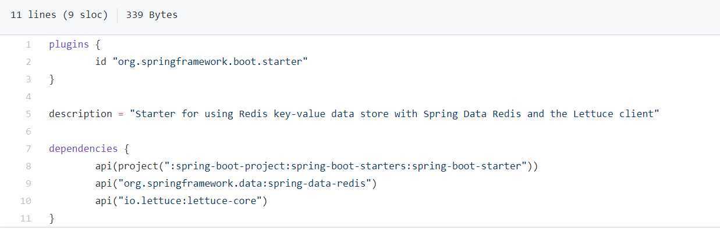Image resolution: width=720 pixels, height=229 pixels.
Task: Click the plugins keyword
Action: click(69, 45)
